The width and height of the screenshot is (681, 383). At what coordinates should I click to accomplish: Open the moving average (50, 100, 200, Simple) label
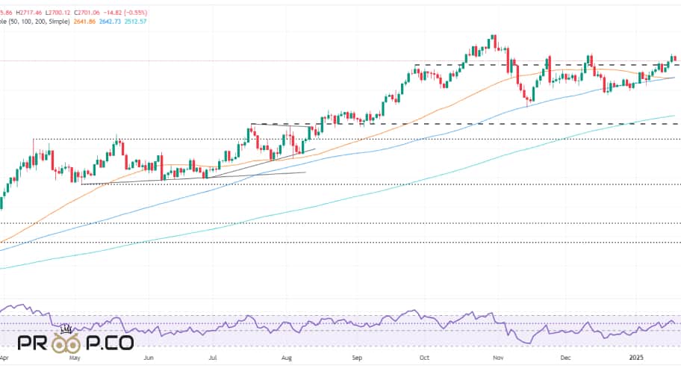tap(35, 21)
